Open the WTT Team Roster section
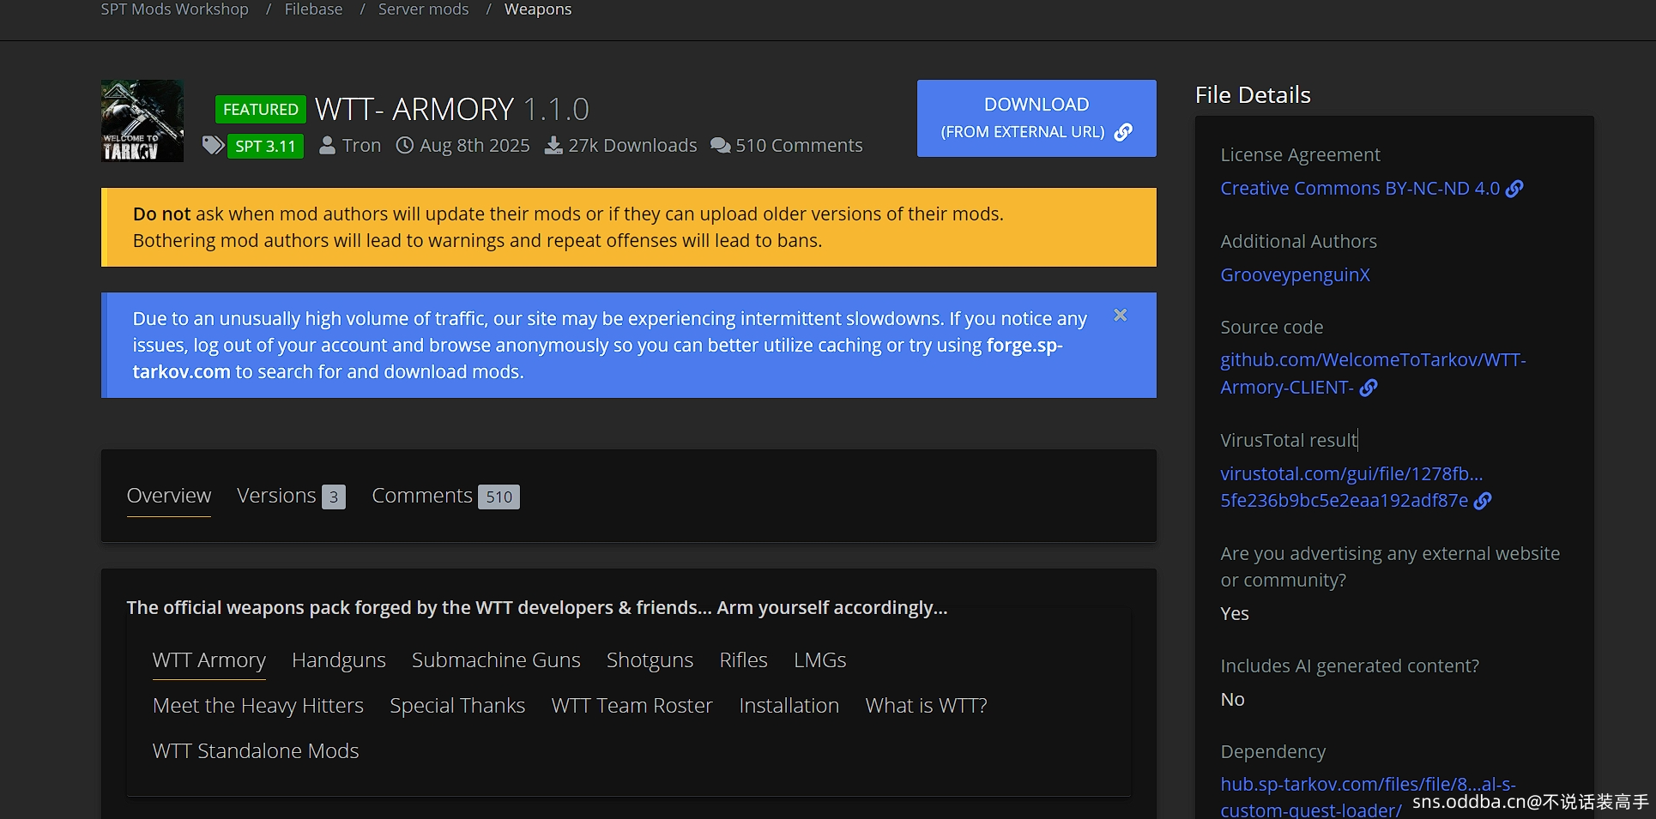Screen dimensions: 1656x819 point(632,706)
